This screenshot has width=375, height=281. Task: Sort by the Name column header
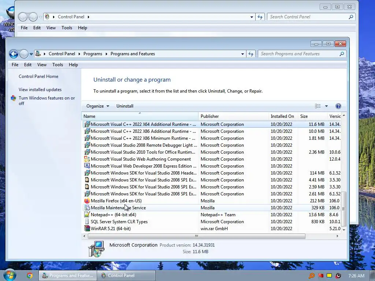coord(140,116)
